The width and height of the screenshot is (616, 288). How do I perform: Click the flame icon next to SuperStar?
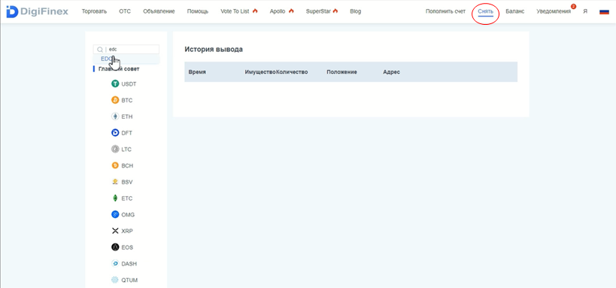pos(335,11)
